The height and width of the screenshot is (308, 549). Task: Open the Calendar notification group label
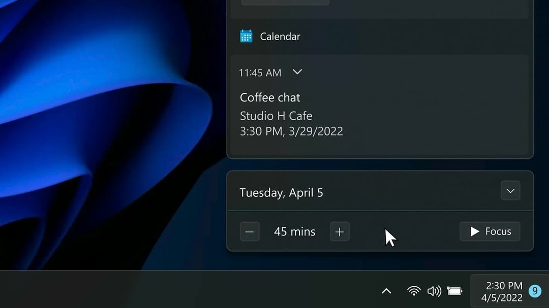point(280,37)
